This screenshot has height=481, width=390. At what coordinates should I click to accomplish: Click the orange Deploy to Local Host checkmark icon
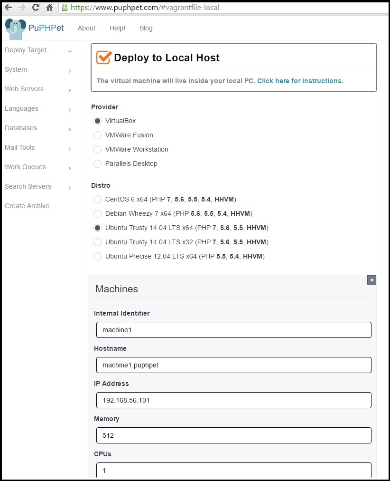pos(104,58)
